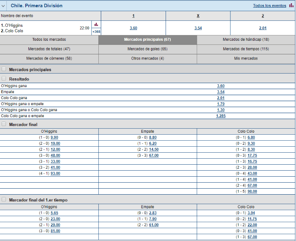The height and width of the screenshot is (241, 296).
Task: Expand the +368 additional markets button
Action: pos(96,32)
